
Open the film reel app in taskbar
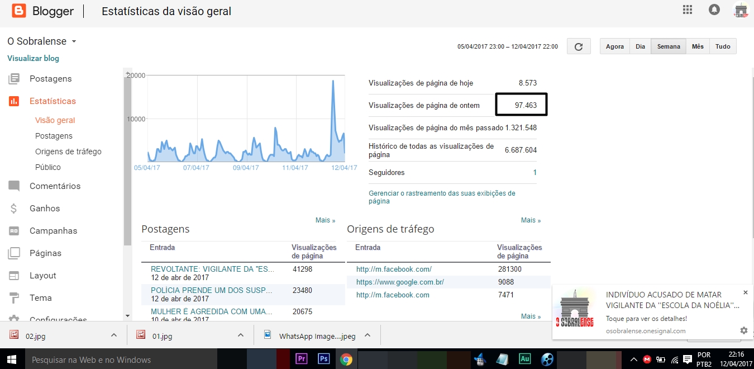[547, 359]
